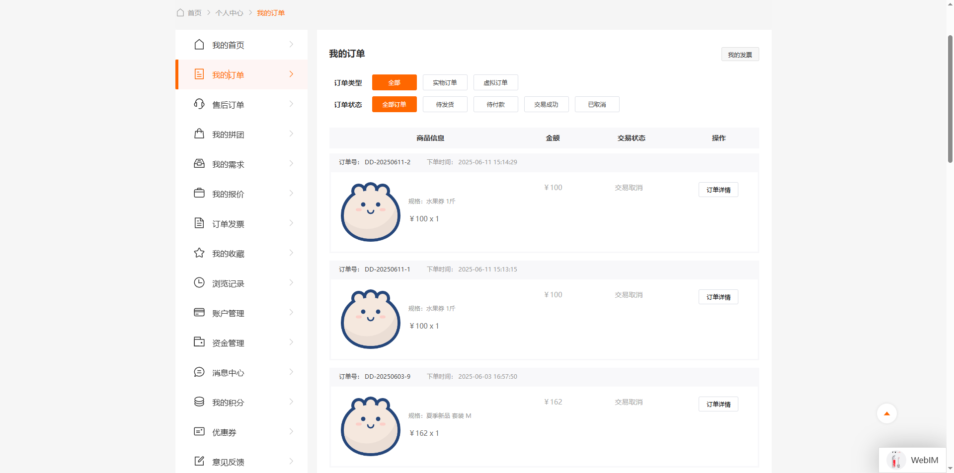954x473 pixels.
Task: Click the home icon beside 我的首页
Action: pos(199,45)
